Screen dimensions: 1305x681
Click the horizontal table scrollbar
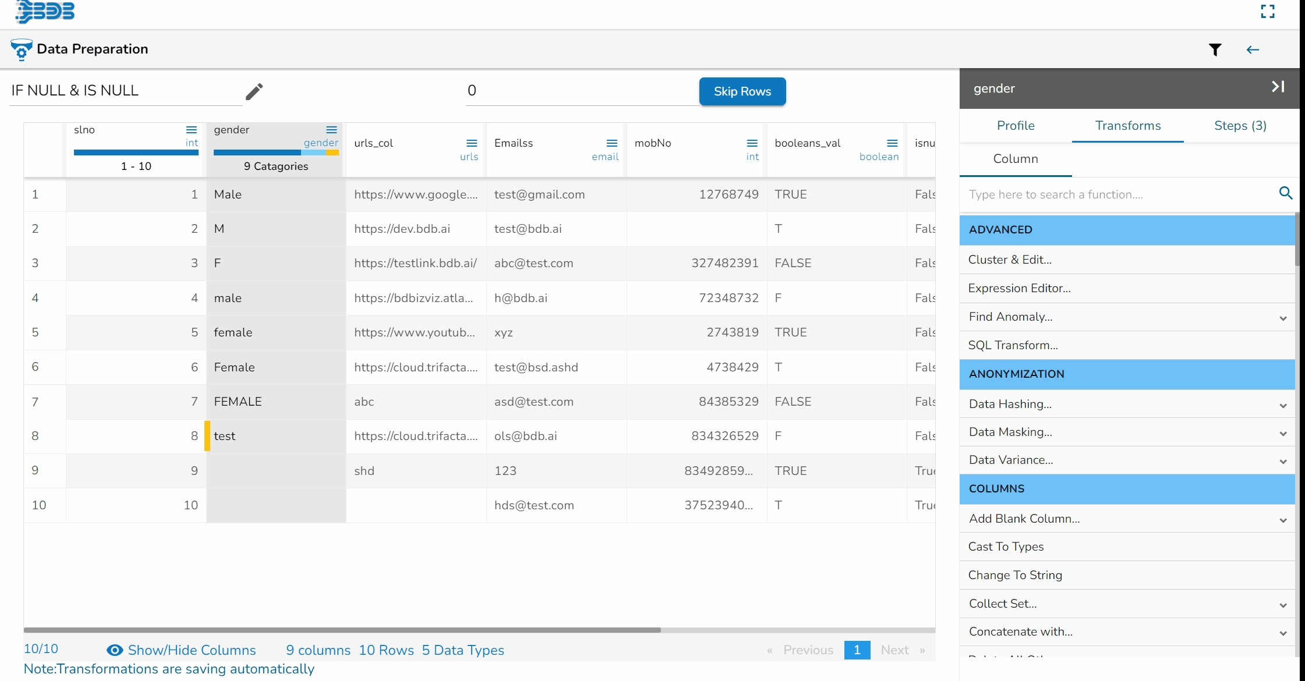coord(342,630)
